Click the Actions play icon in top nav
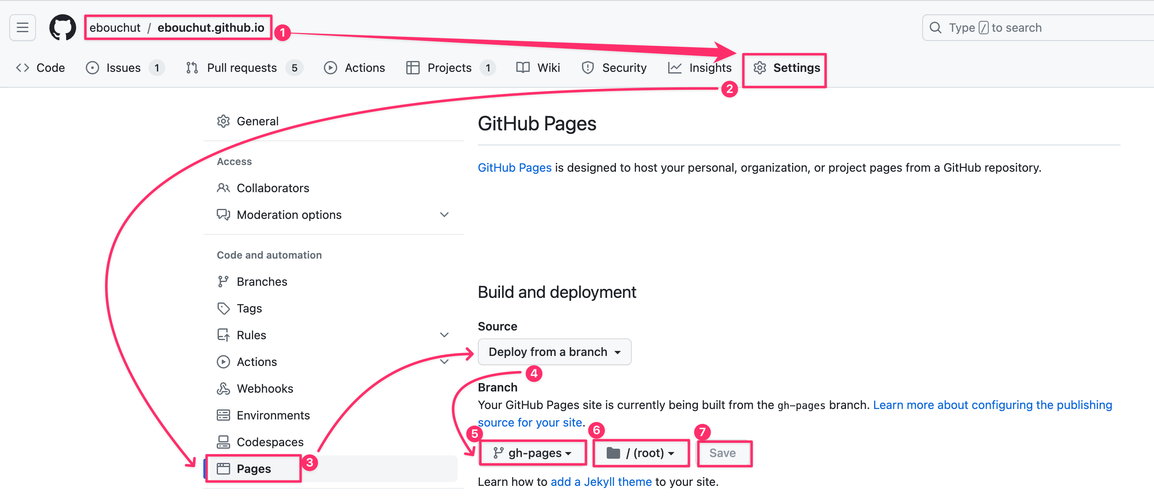1154x503 pixels. click(330, 68)
